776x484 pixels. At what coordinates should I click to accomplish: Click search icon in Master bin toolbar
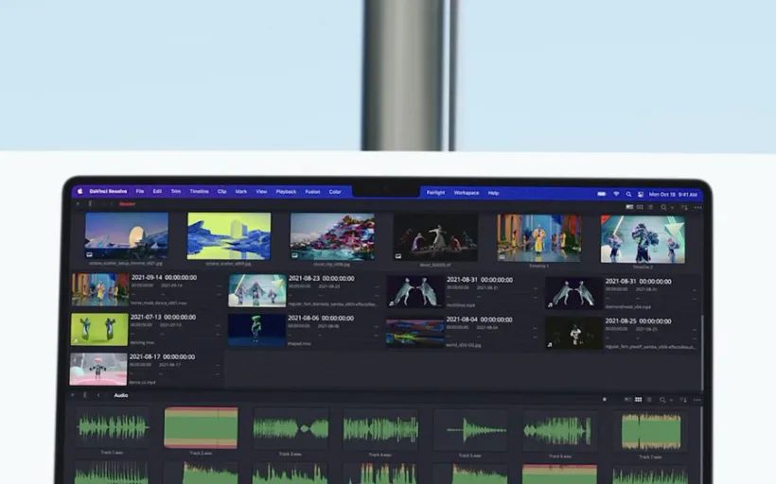(x=663, y=207)
